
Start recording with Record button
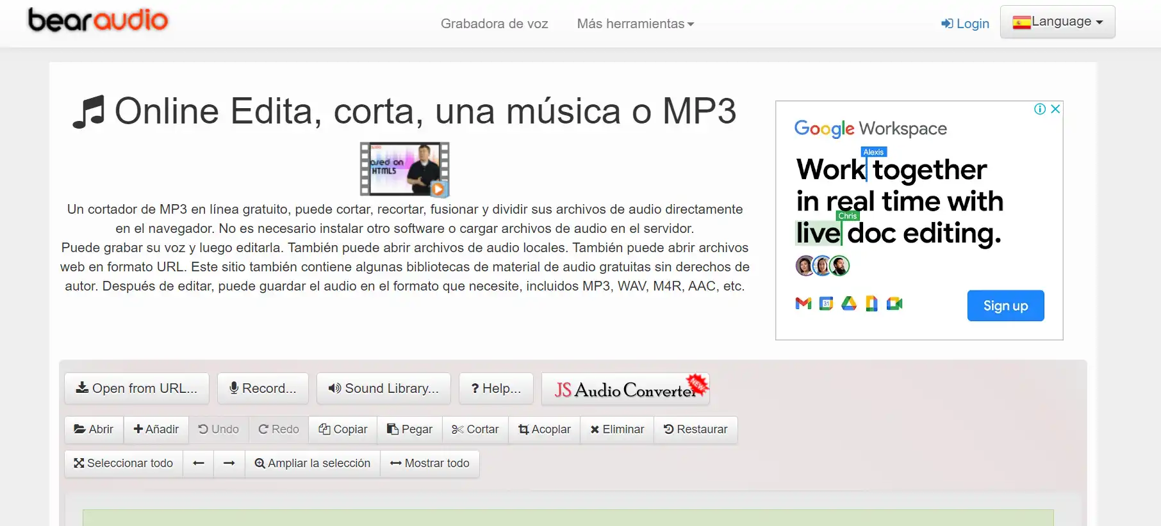pos(263,388)
